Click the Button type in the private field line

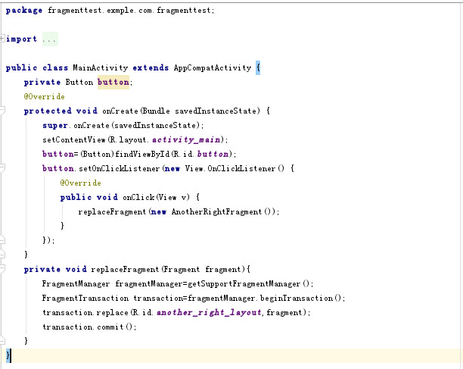point(79,82)
